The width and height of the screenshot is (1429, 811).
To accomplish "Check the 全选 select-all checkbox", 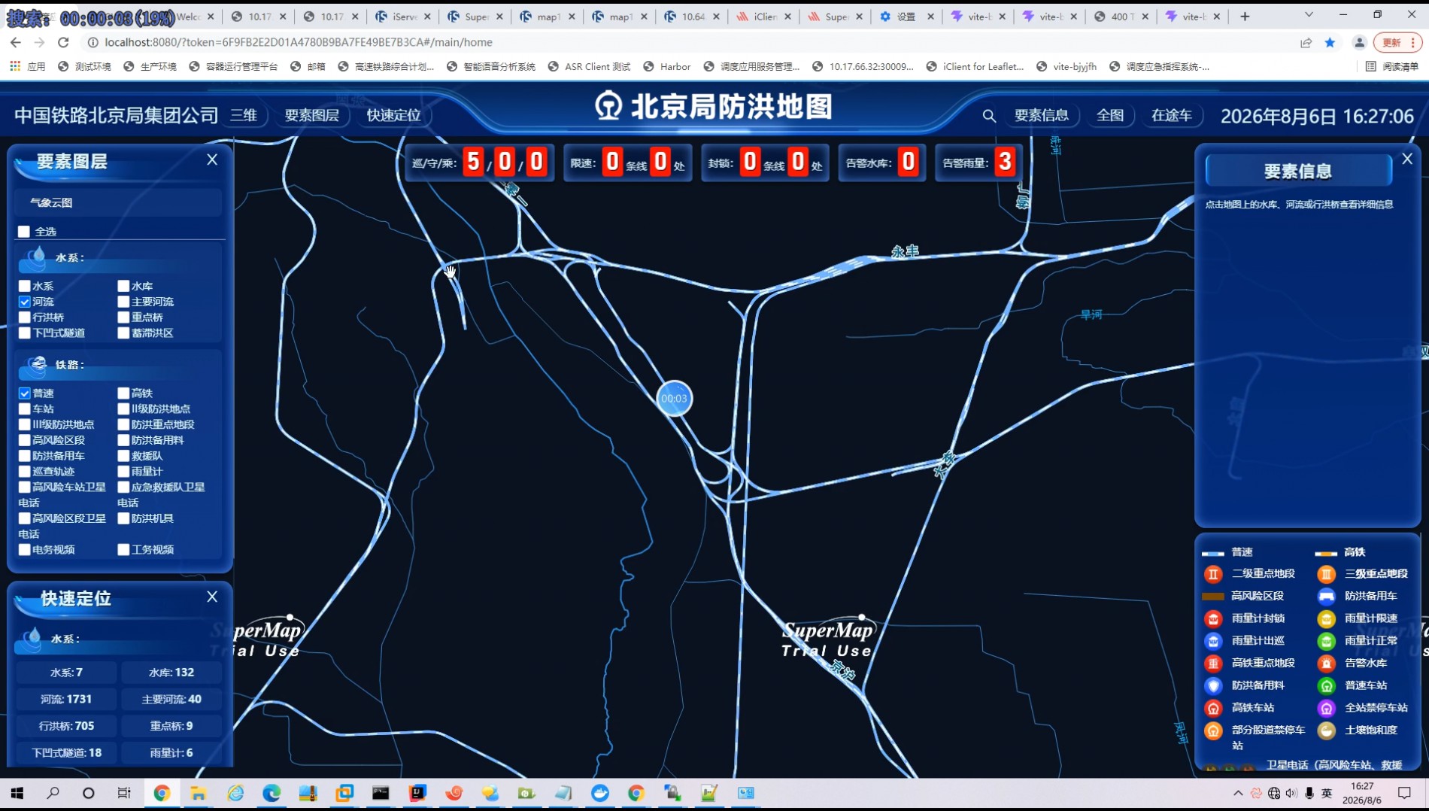I will pos(24,232).
